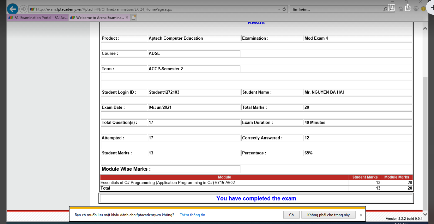This screenshot has width=434, height=224.
Task: Click the Student Login ID value Student1272103
Action: [x=164, y=92]
